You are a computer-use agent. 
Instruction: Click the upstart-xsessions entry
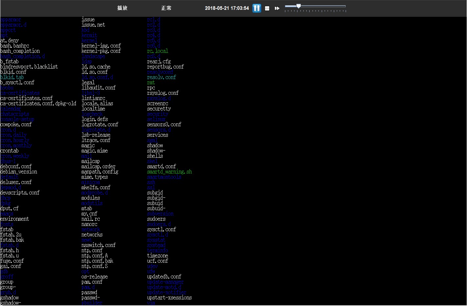point(169,298)
